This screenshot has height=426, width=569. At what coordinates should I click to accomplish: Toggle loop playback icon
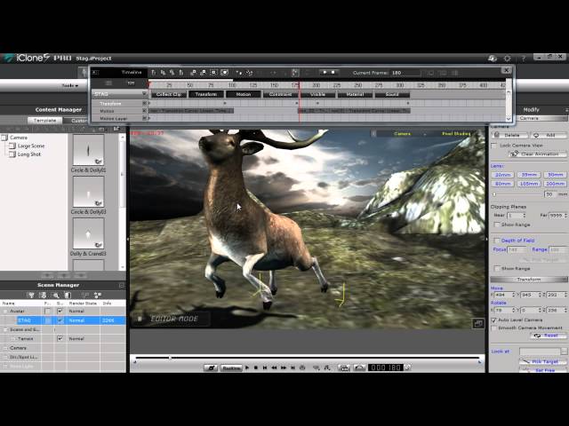pyautogui.click(x=302, y=367)
